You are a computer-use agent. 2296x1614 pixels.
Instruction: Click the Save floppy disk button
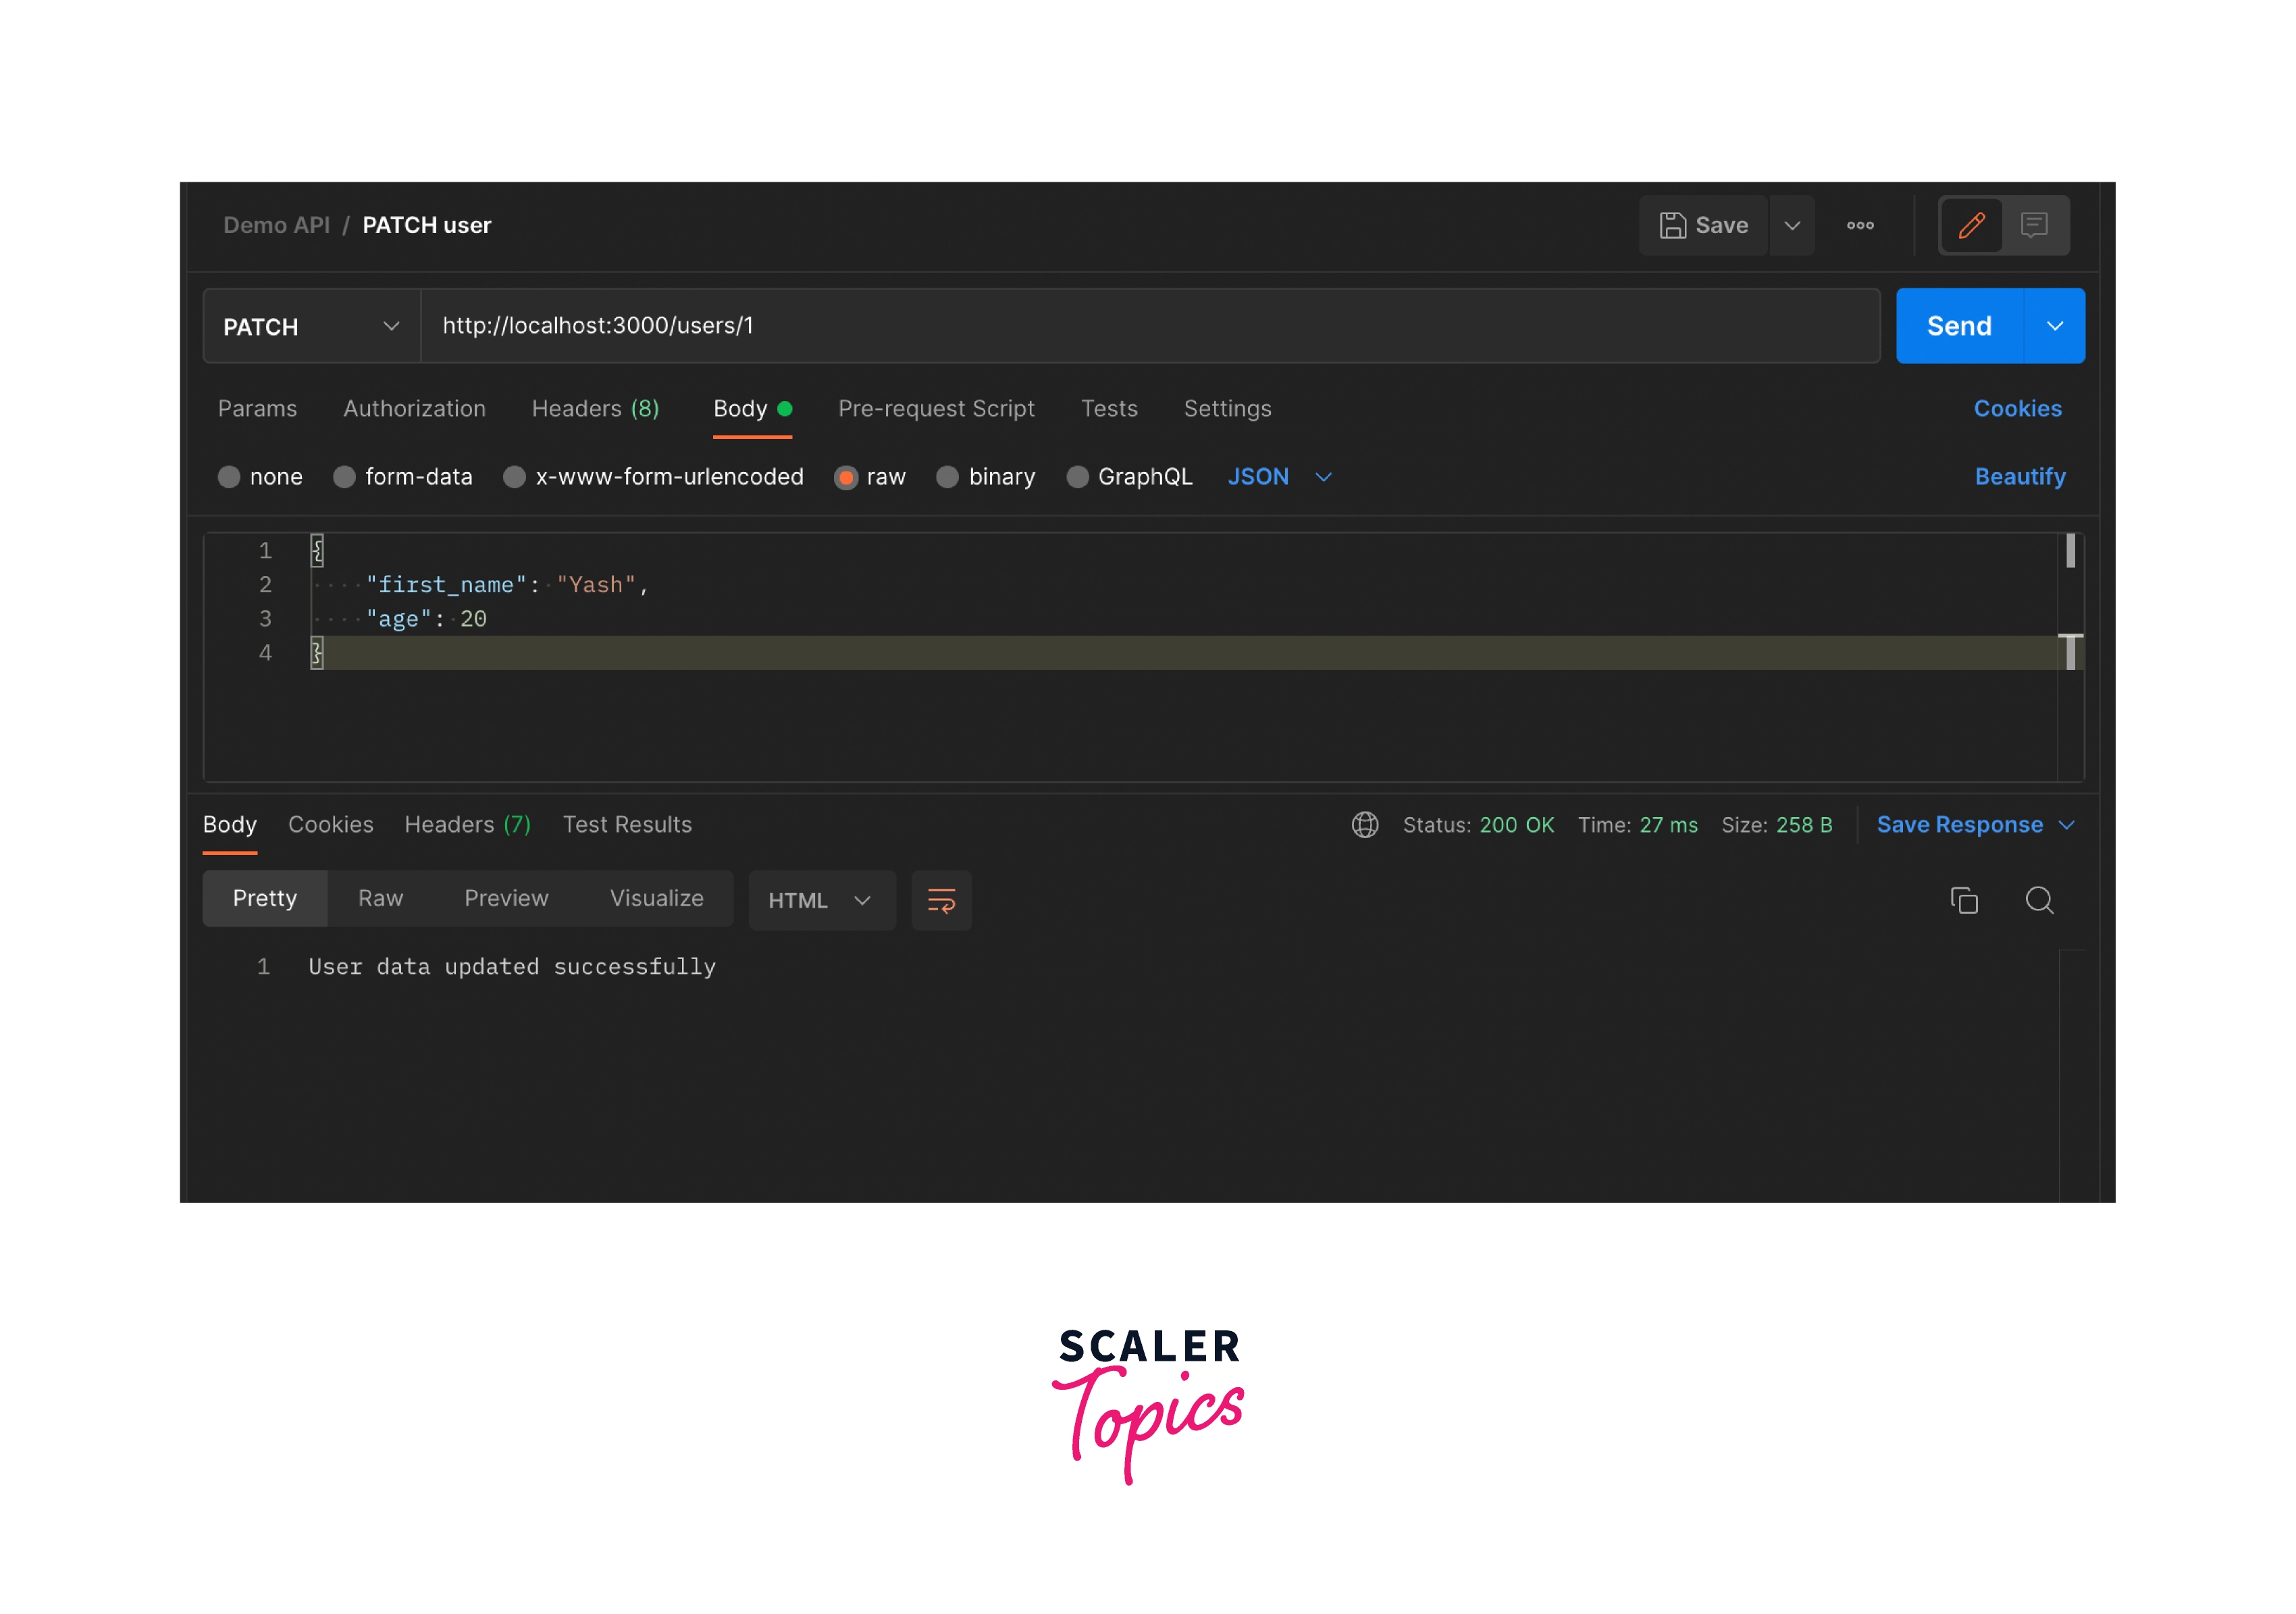coord(1703,225)
